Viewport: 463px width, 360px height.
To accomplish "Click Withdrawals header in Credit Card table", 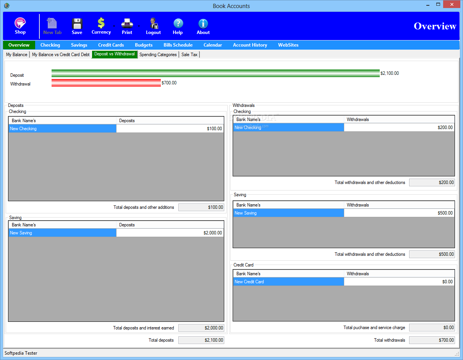I will tap(399, 274).
